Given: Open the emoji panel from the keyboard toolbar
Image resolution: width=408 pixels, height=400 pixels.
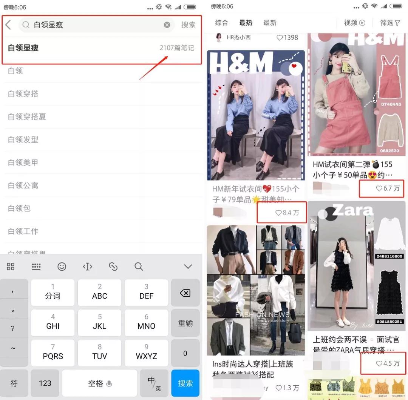Looking at the screenshot, I should (62, 266).
